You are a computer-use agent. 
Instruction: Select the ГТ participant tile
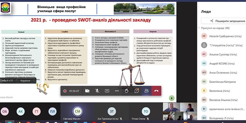[36, 112]
